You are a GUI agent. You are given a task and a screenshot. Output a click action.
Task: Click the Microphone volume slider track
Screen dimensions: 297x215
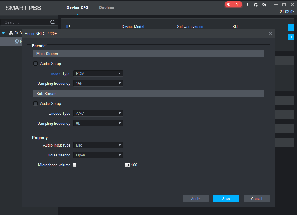click(x=101, y=165)
